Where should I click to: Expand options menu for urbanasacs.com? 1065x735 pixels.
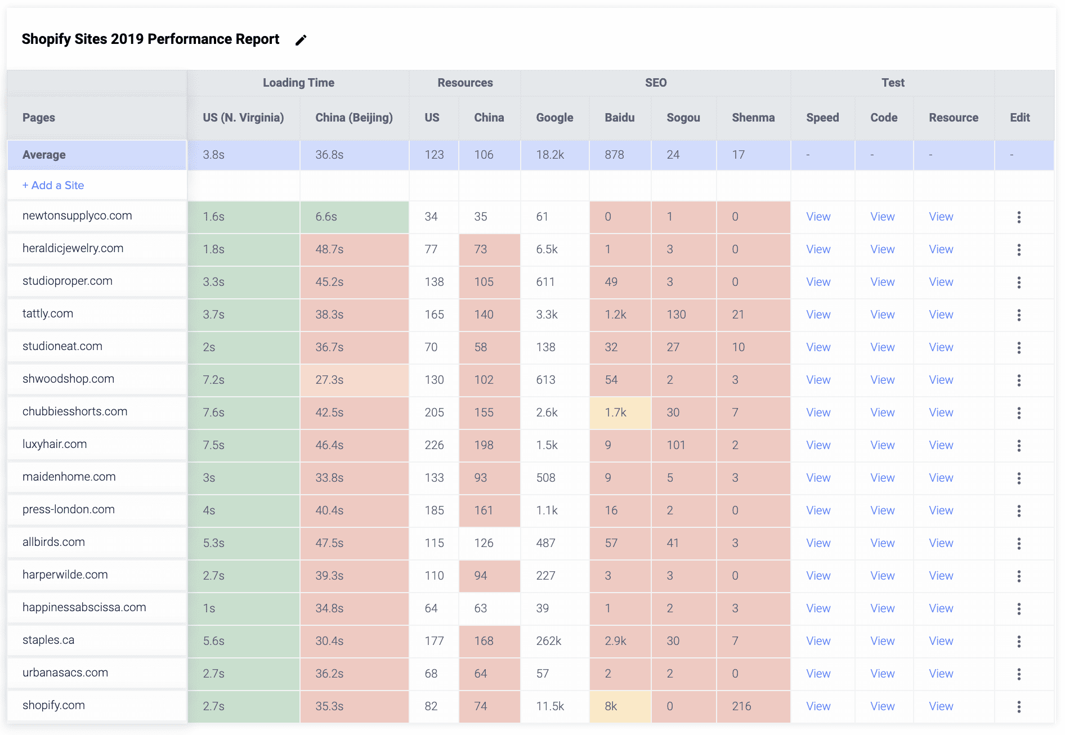[1019, 674]
